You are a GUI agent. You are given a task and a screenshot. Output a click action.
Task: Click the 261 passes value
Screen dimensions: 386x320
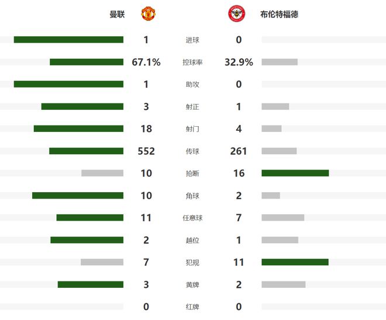coord(239,151)
